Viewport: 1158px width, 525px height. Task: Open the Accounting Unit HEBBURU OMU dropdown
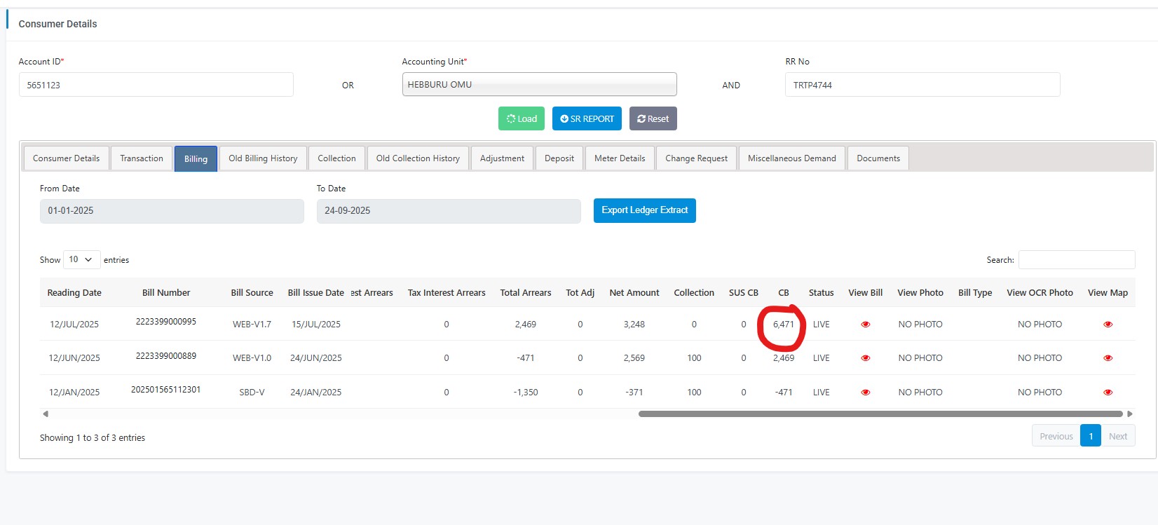(539, 85)
